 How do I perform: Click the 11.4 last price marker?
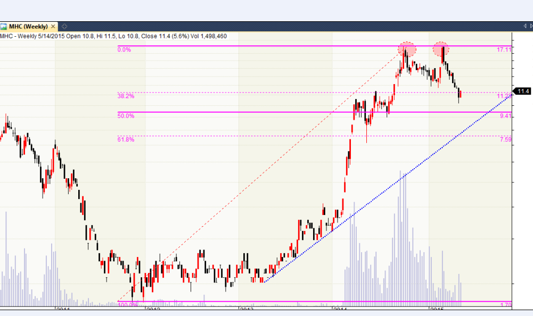tap(522, 91)
